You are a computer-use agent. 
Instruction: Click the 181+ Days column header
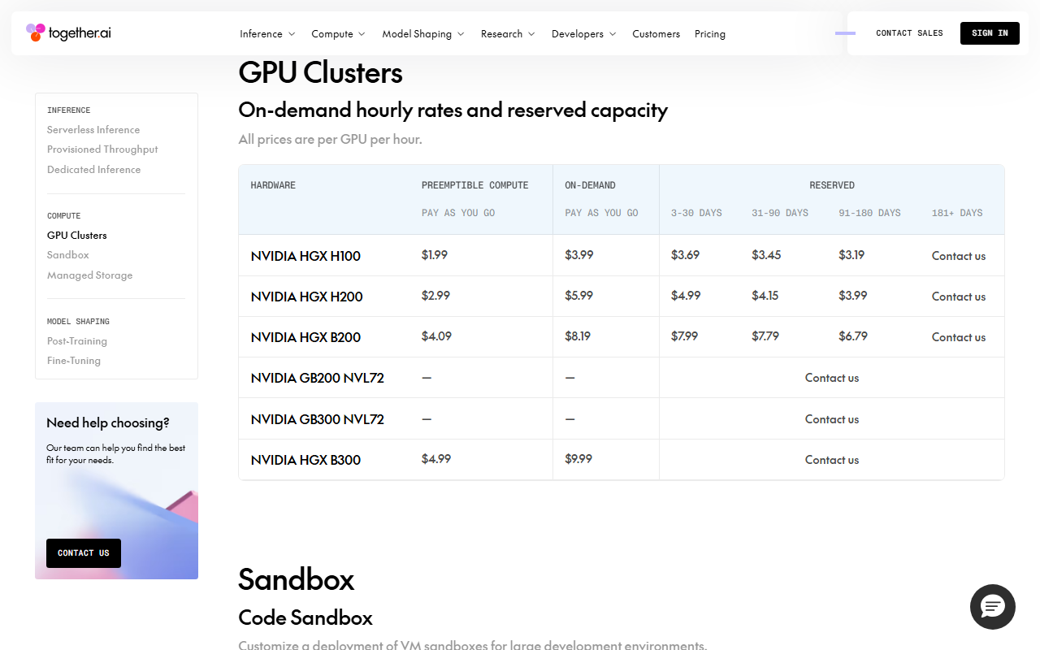click(957, 213)
